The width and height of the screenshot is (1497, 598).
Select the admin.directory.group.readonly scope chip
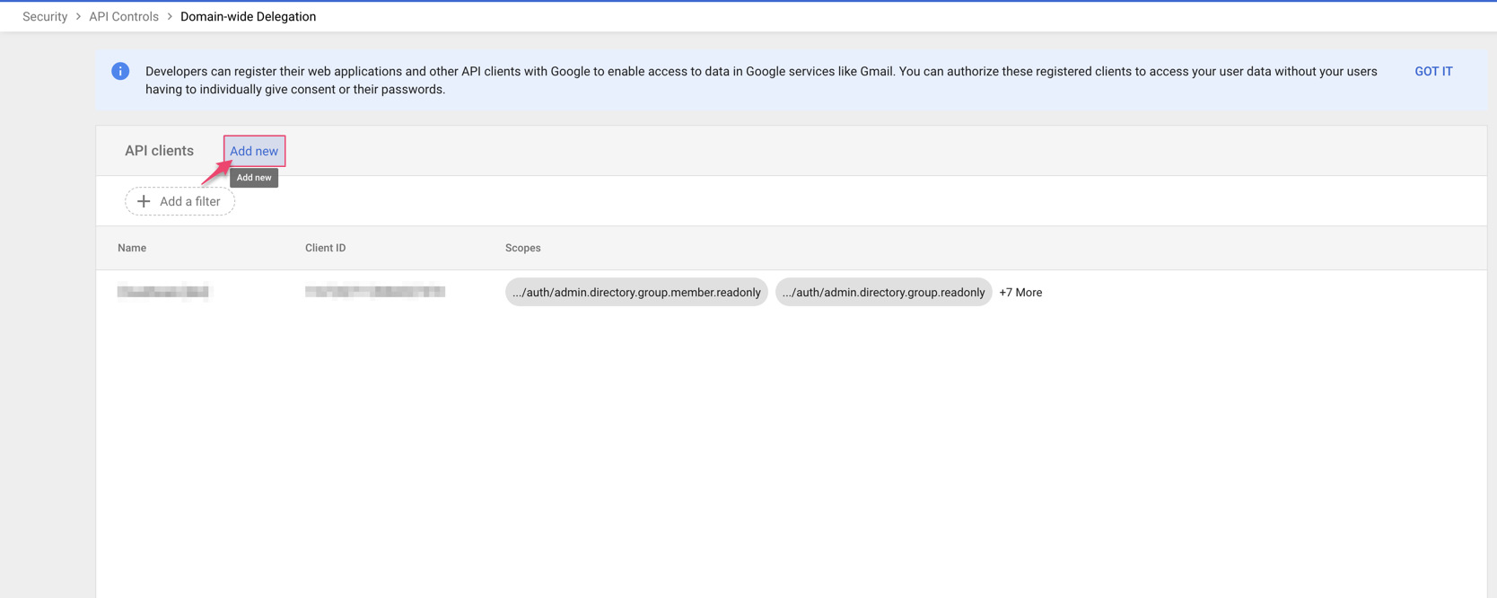(x=883, y=293)
